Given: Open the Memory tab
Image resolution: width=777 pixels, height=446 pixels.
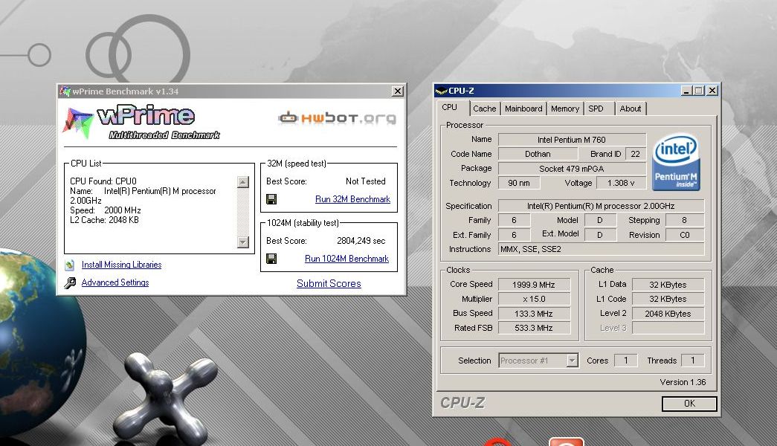Looking at the screenshot, I should [x=565, y=109].
